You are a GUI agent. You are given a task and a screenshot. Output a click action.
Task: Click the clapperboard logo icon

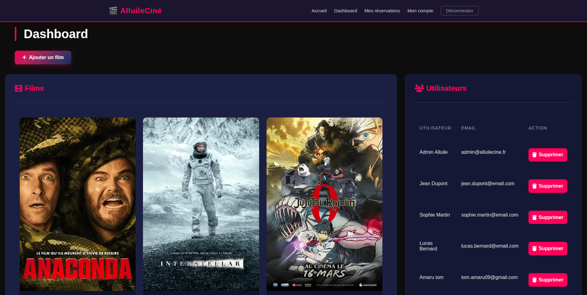(x=113, y=11)
